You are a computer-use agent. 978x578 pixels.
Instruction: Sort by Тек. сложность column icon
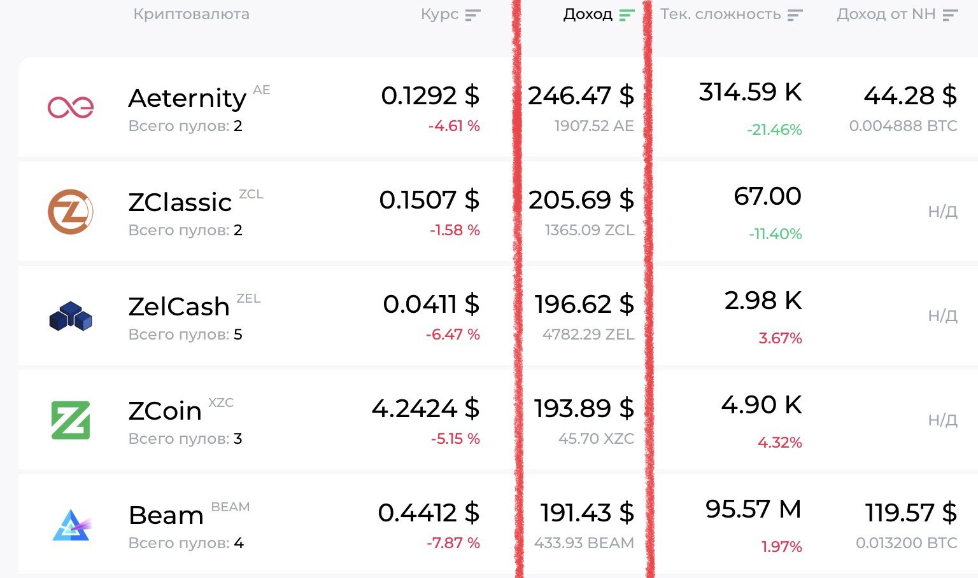point(795,15)
